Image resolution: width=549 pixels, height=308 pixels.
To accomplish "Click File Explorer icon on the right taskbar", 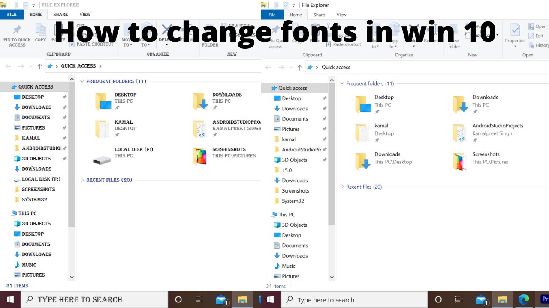I will point(502,299).
